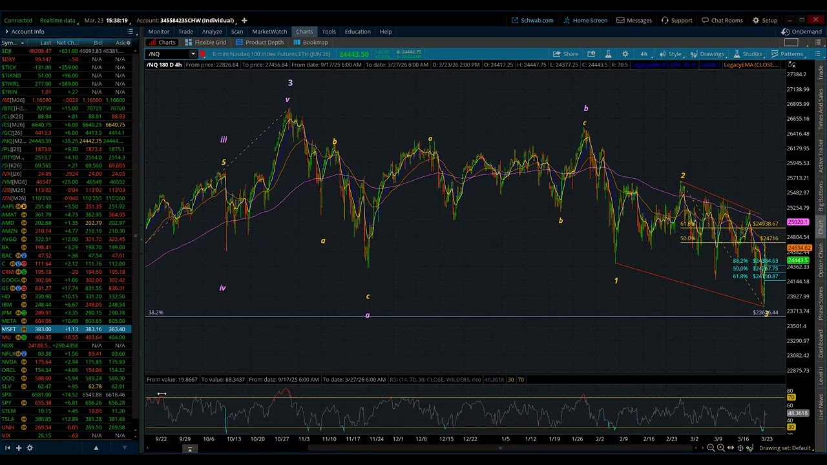The height and width of the screenshot is (465, 827).
Task: Select the TSLA watchlist row
Action: coord(66,419)
